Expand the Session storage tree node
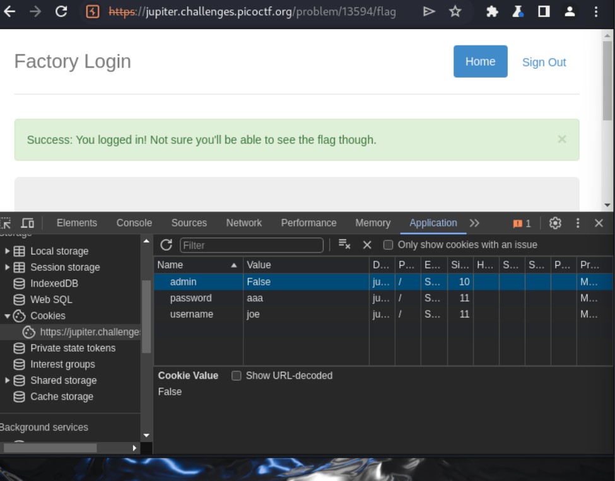 tap(8, 267)
